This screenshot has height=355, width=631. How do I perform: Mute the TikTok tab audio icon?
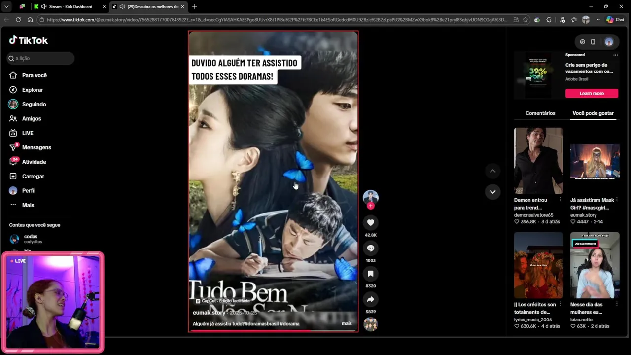(122, 7)
